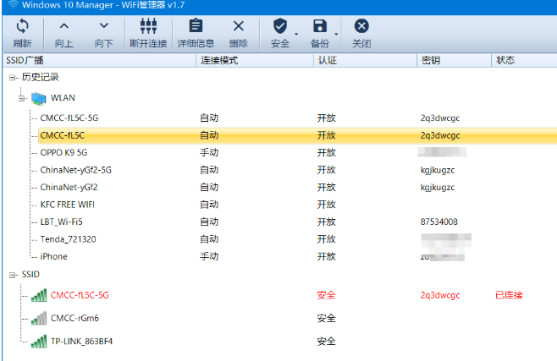Open dropdown arrow next to 备份
The width and height of the screenshot is (557, 361).
pos(336,35)
